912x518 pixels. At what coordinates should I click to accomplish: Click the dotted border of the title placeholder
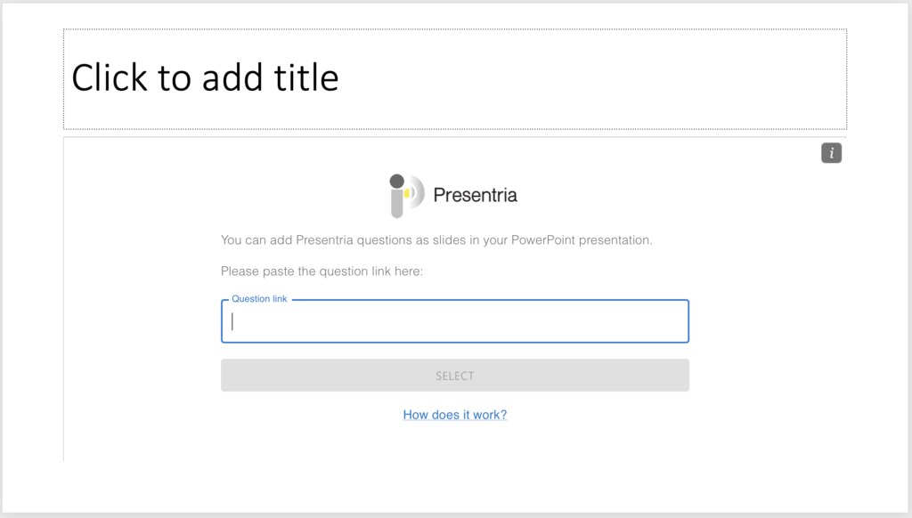[455, 29]
